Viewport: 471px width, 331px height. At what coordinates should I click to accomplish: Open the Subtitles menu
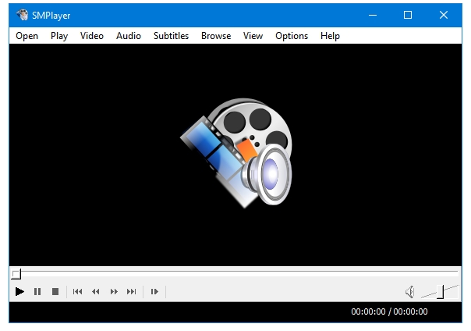point(171,36)
